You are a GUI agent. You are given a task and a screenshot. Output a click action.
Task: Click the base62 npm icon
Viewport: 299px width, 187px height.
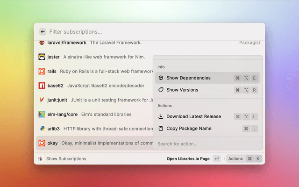point(42,86)
